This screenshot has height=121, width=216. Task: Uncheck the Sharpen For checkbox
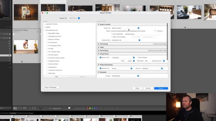(x=101, y=68)
